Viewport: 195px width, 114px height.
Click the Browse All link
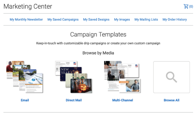(x=171, y=100)
